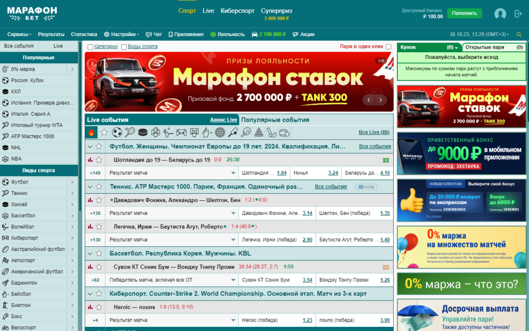The image size is (529, 331).
Task: Open the search magnifier icon in header
Action: [519, 35]
